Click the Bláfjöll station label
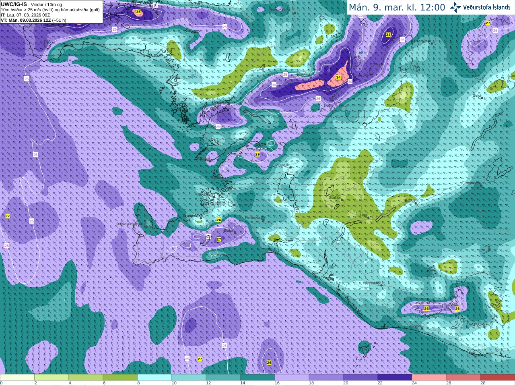Screen dimensions: 515x386 (x=229, y=230)
